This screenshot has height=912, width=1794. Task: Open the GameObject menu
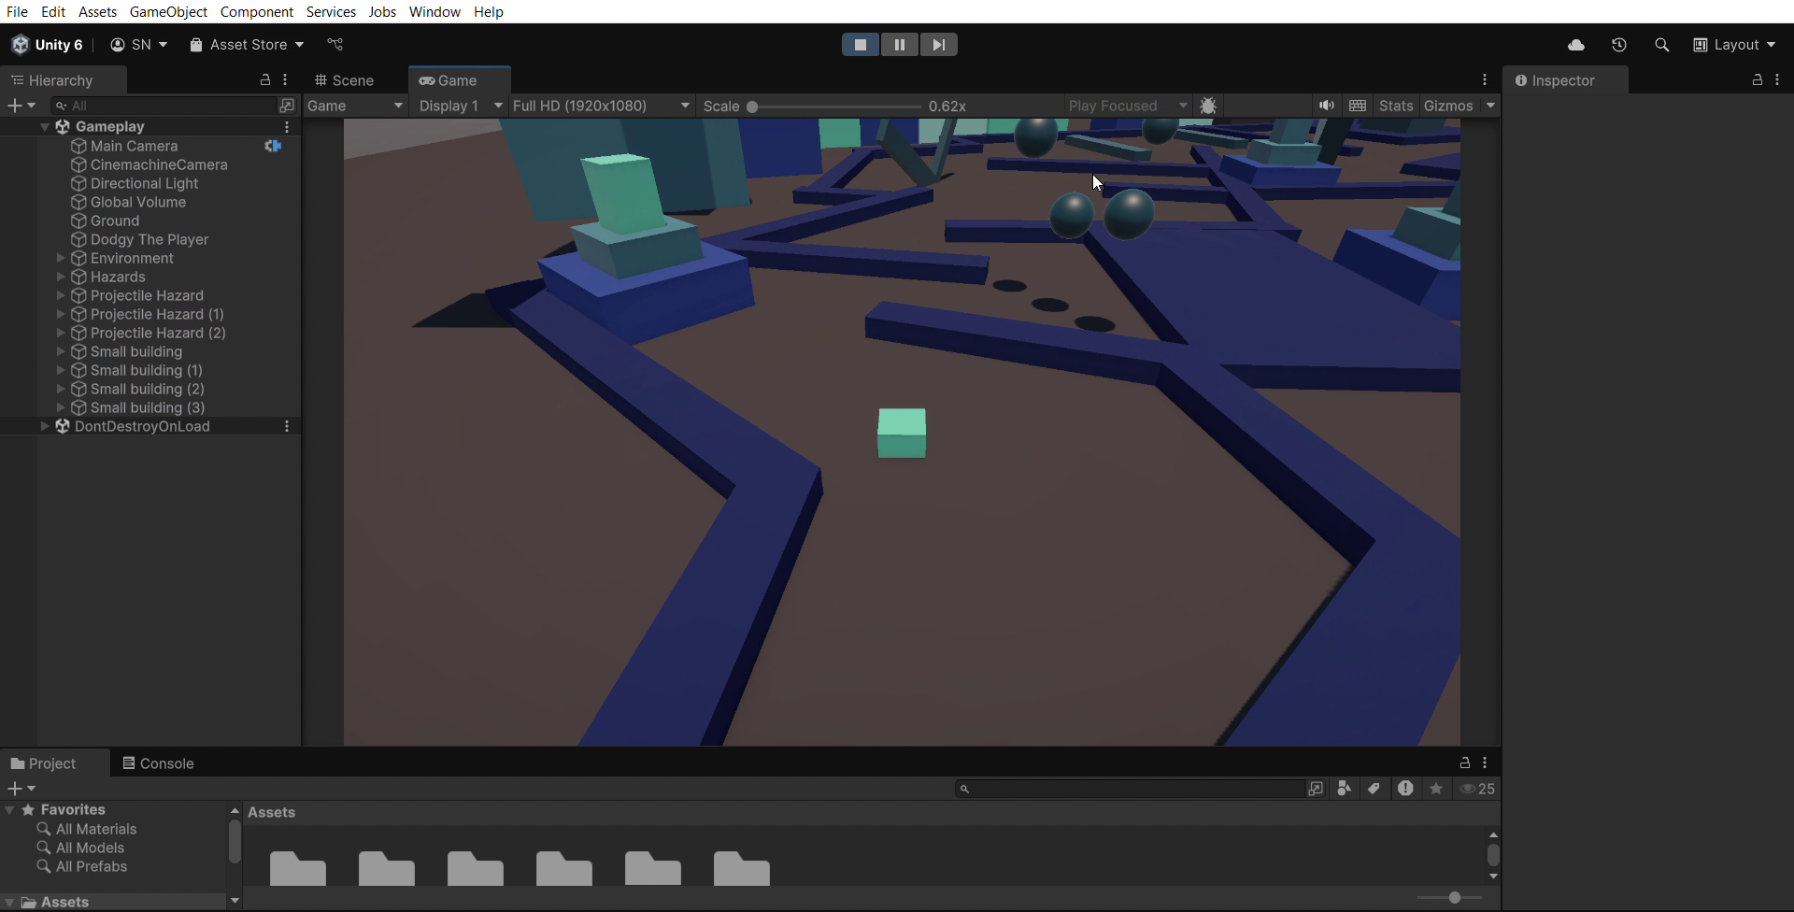[168, 12]
